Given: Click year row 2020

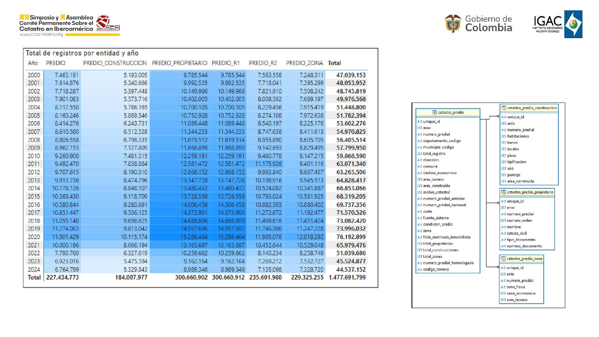Looking at the screenshot, I should pyautogui.click(x=34, y=237).
